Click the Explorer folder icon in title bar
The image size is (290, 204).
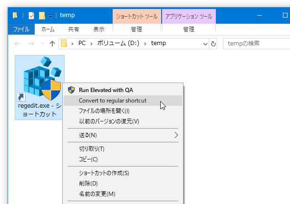click(x=15, y=15)
